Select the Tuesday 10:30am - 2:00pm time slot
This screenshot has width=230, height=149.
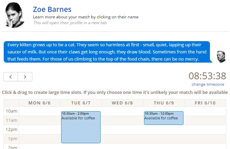[81, 127]
